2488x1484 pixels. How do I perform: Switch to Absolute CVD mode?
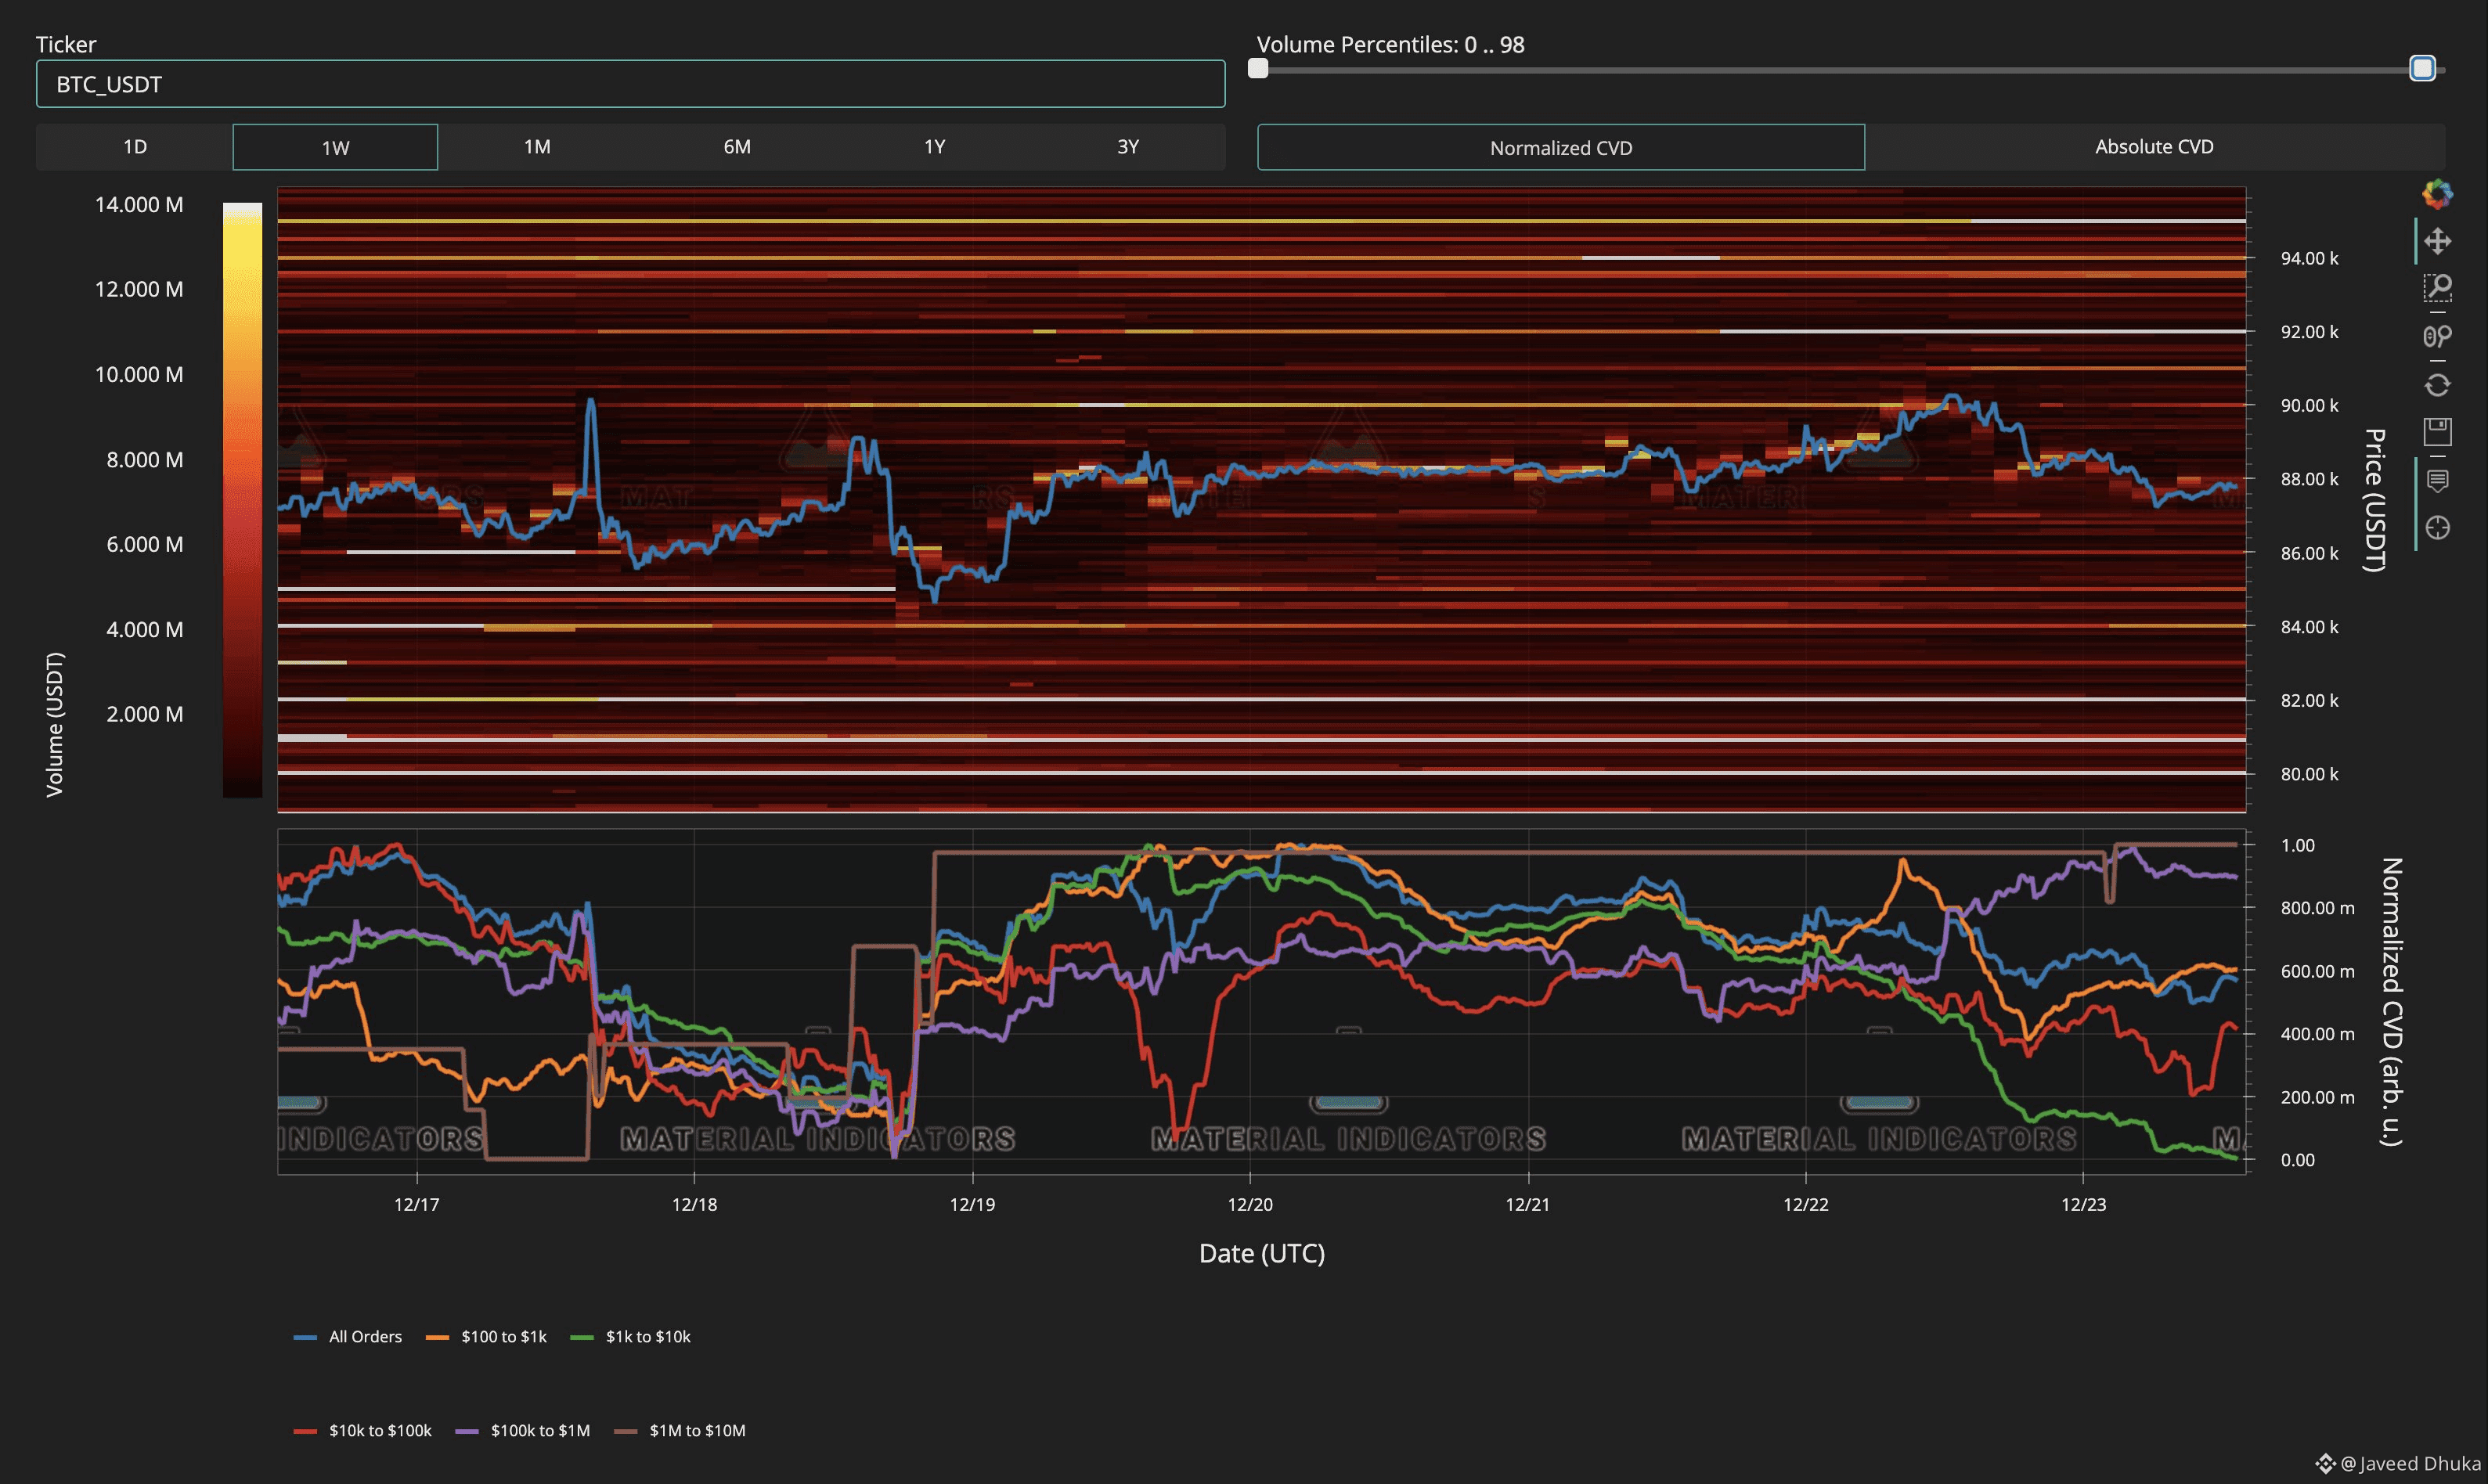[2154, 147]
